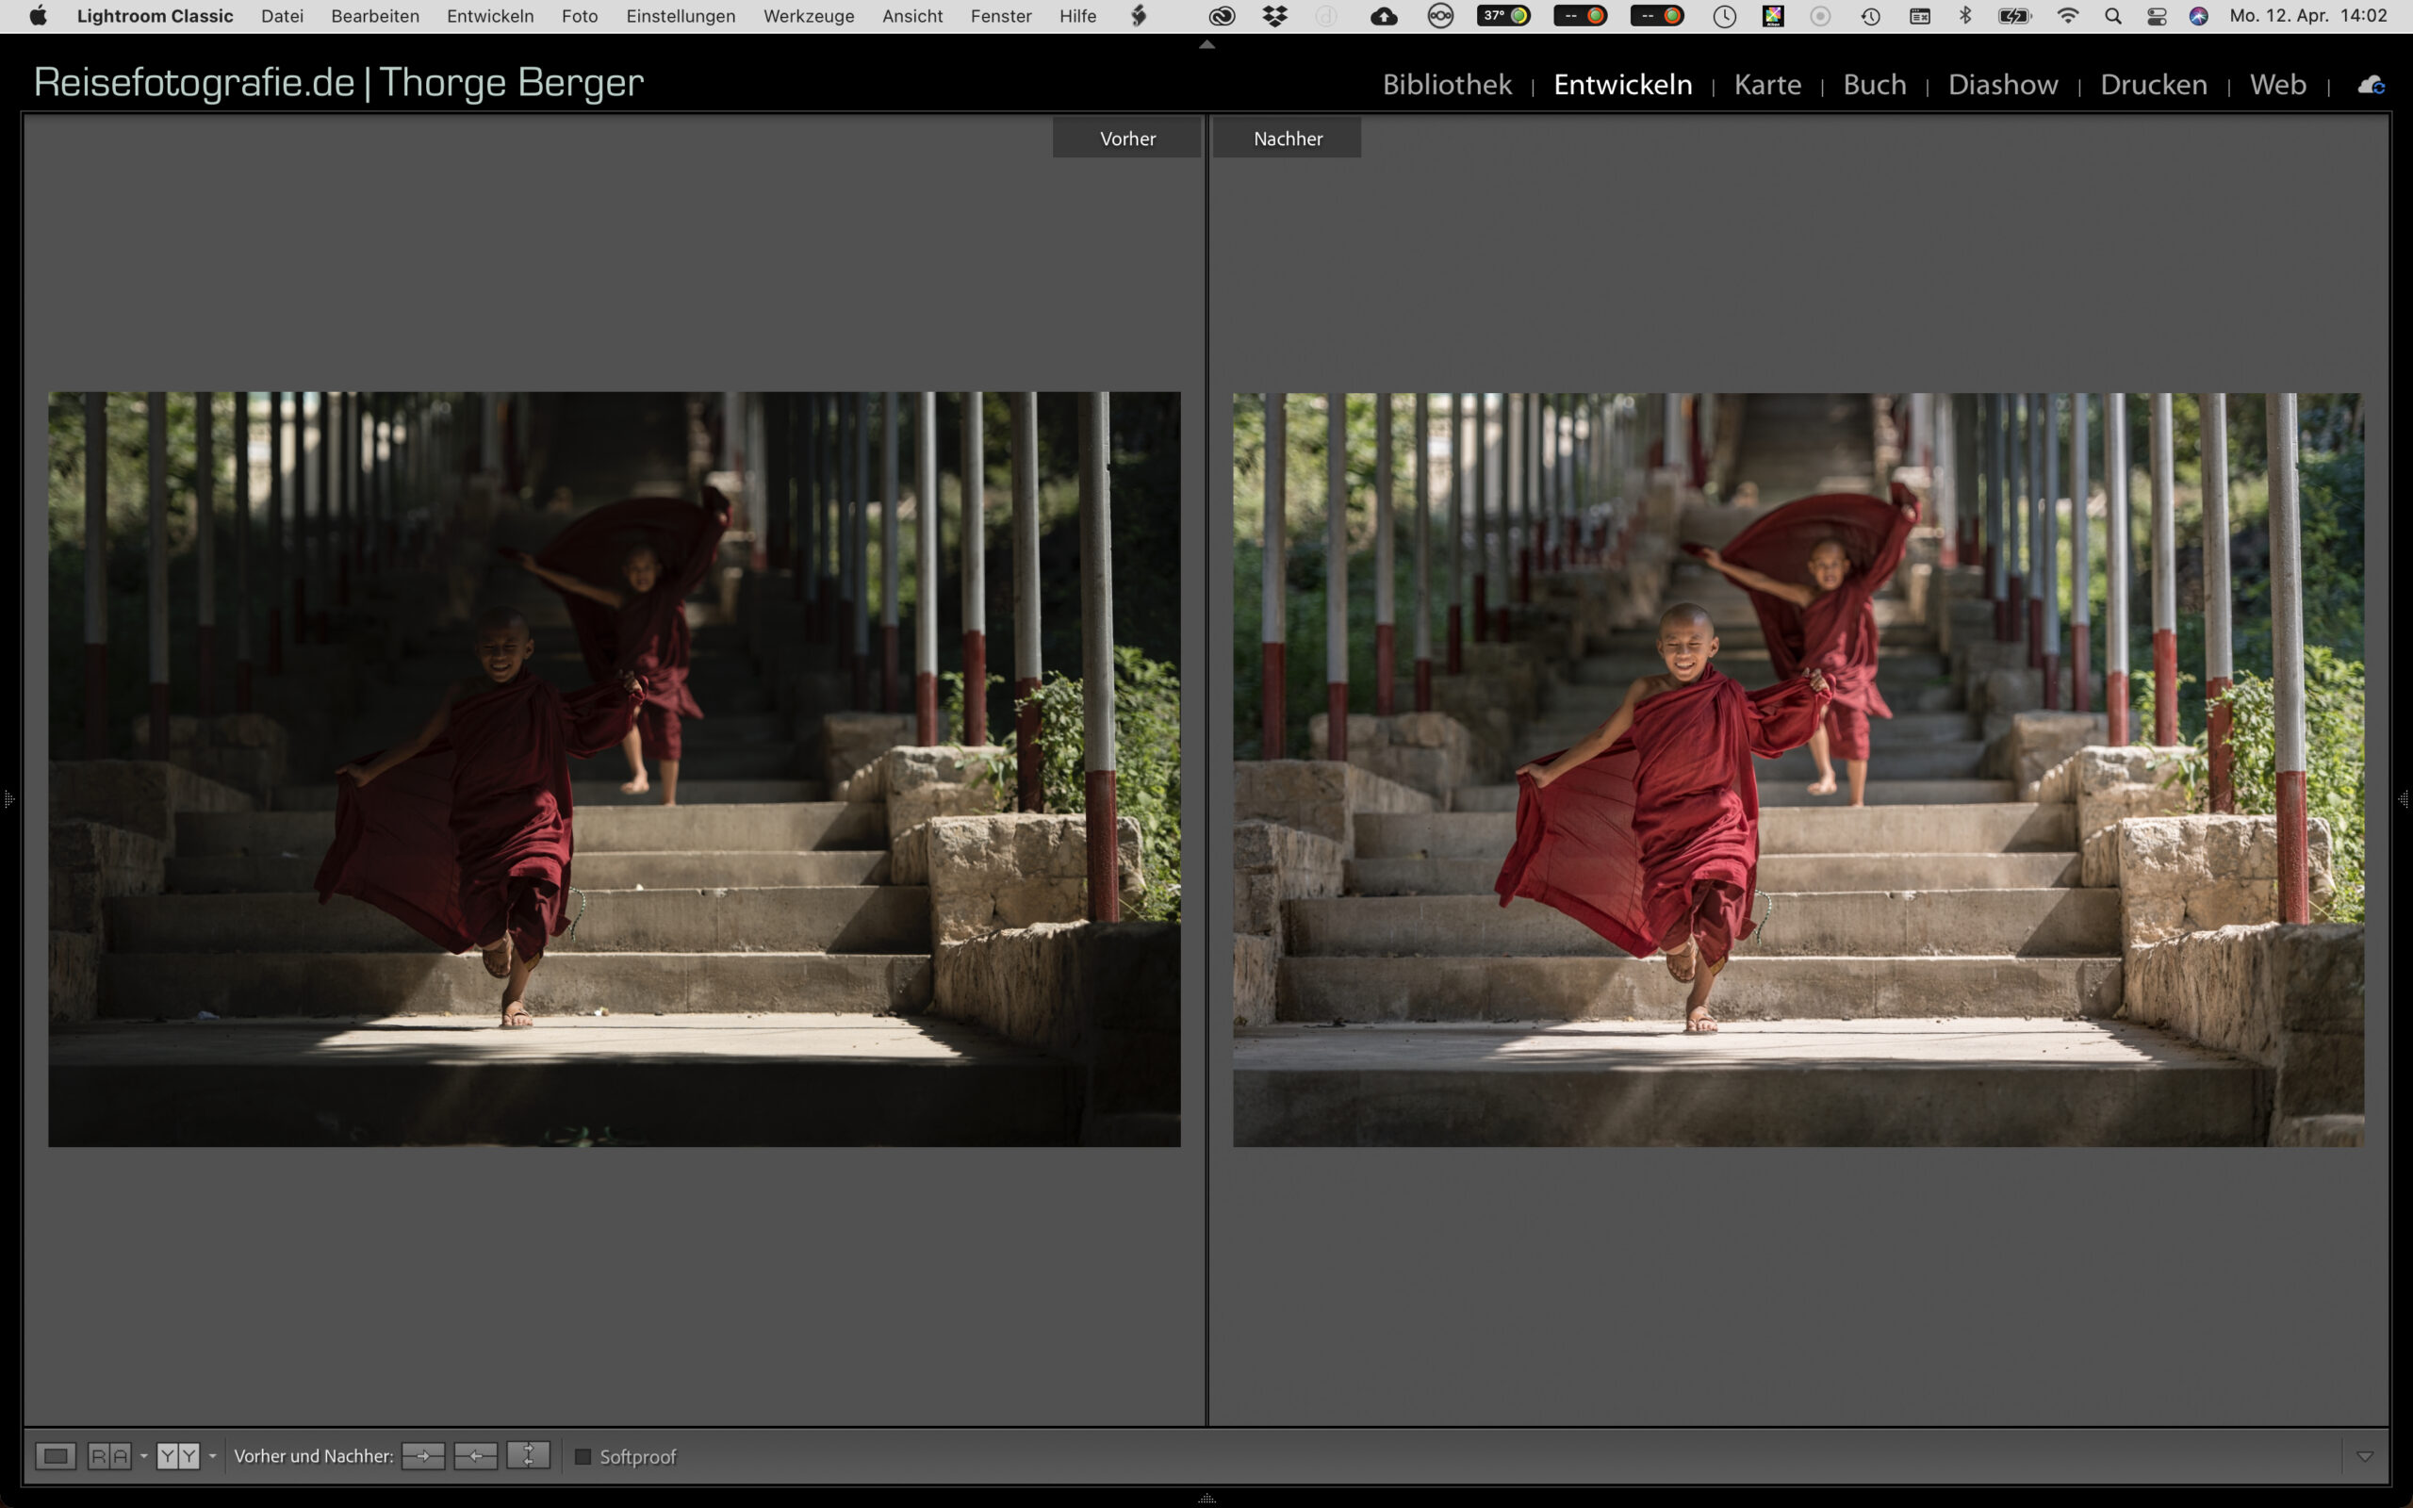Open before/after layout dropdown arrow
Image resolution: width=2413 pixels, height=1508 pixels.
pyautogui.click(x=212, y=1457)
